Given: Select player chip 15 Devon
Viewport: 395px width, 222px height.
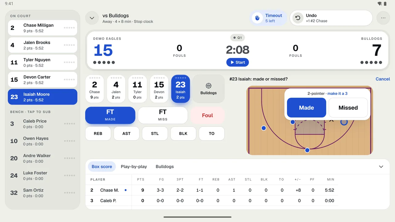Looking at the screenshot, I should point(159,89).
